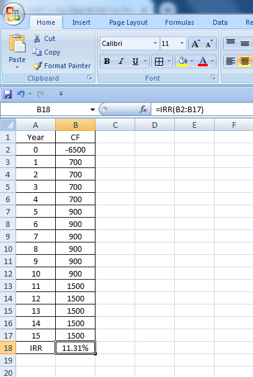Click the Paste clipboard icon
The height and width of the screenshot is (377, 253).
[17, 43]
